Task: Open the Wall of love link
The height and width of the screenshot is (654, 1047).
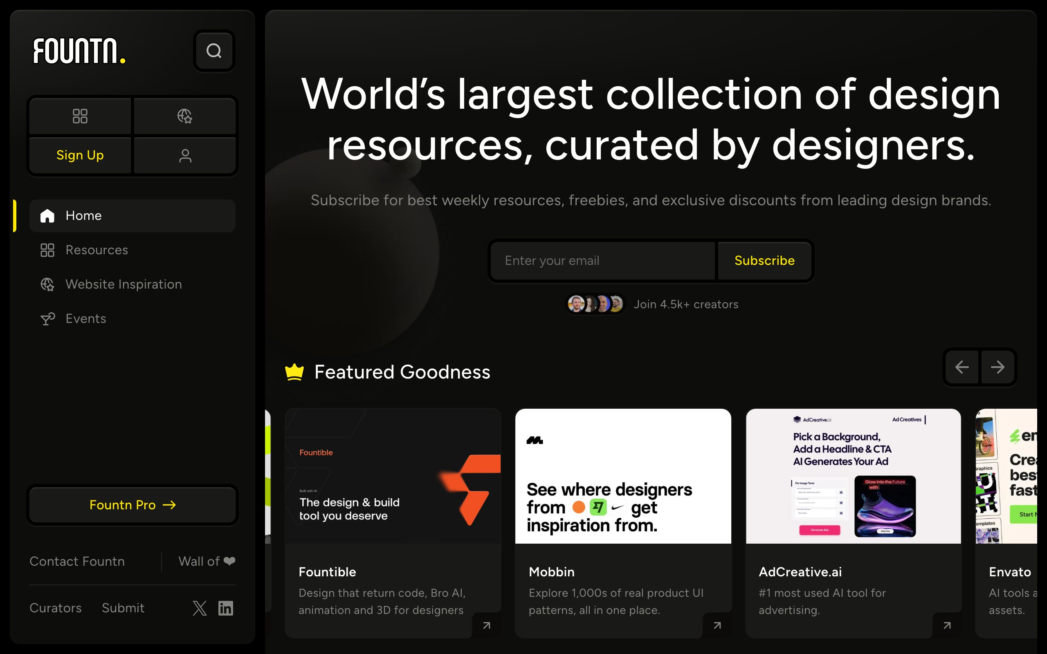Action: [207, 562]
